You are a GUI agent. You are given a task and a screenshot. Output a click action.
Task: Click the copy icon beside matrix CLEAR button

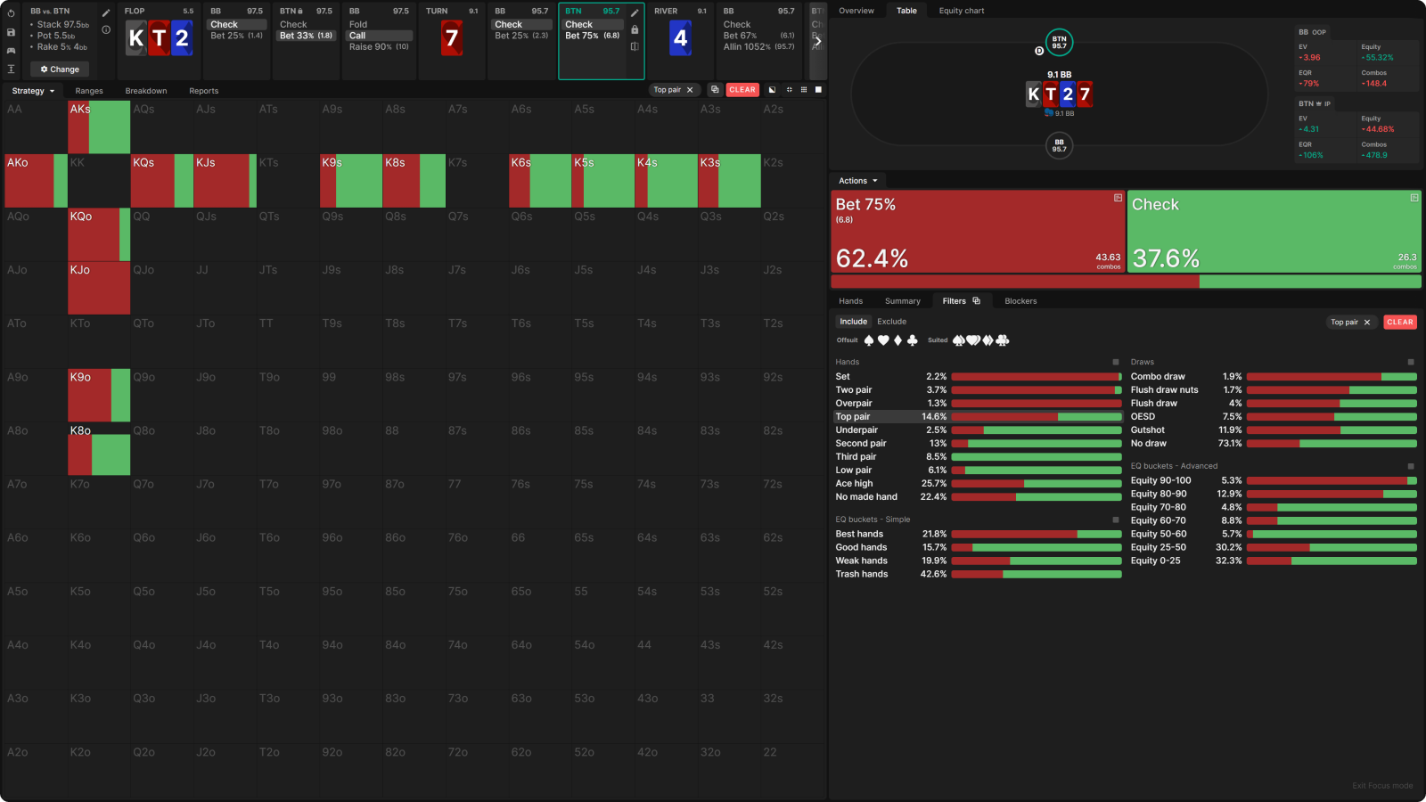[x=714, y=90]
